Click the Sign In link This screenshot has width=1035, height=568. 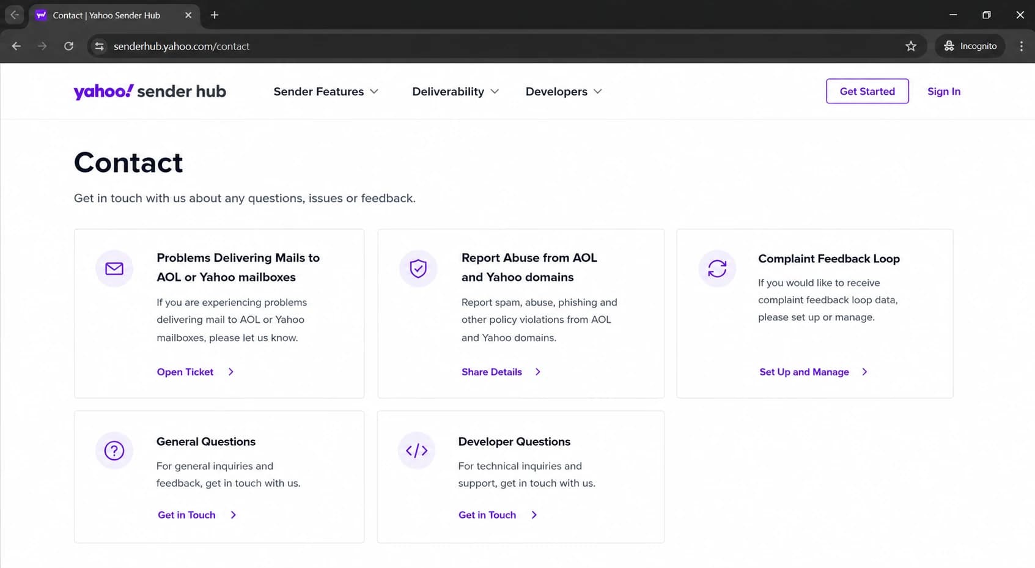tap(943, 91)
